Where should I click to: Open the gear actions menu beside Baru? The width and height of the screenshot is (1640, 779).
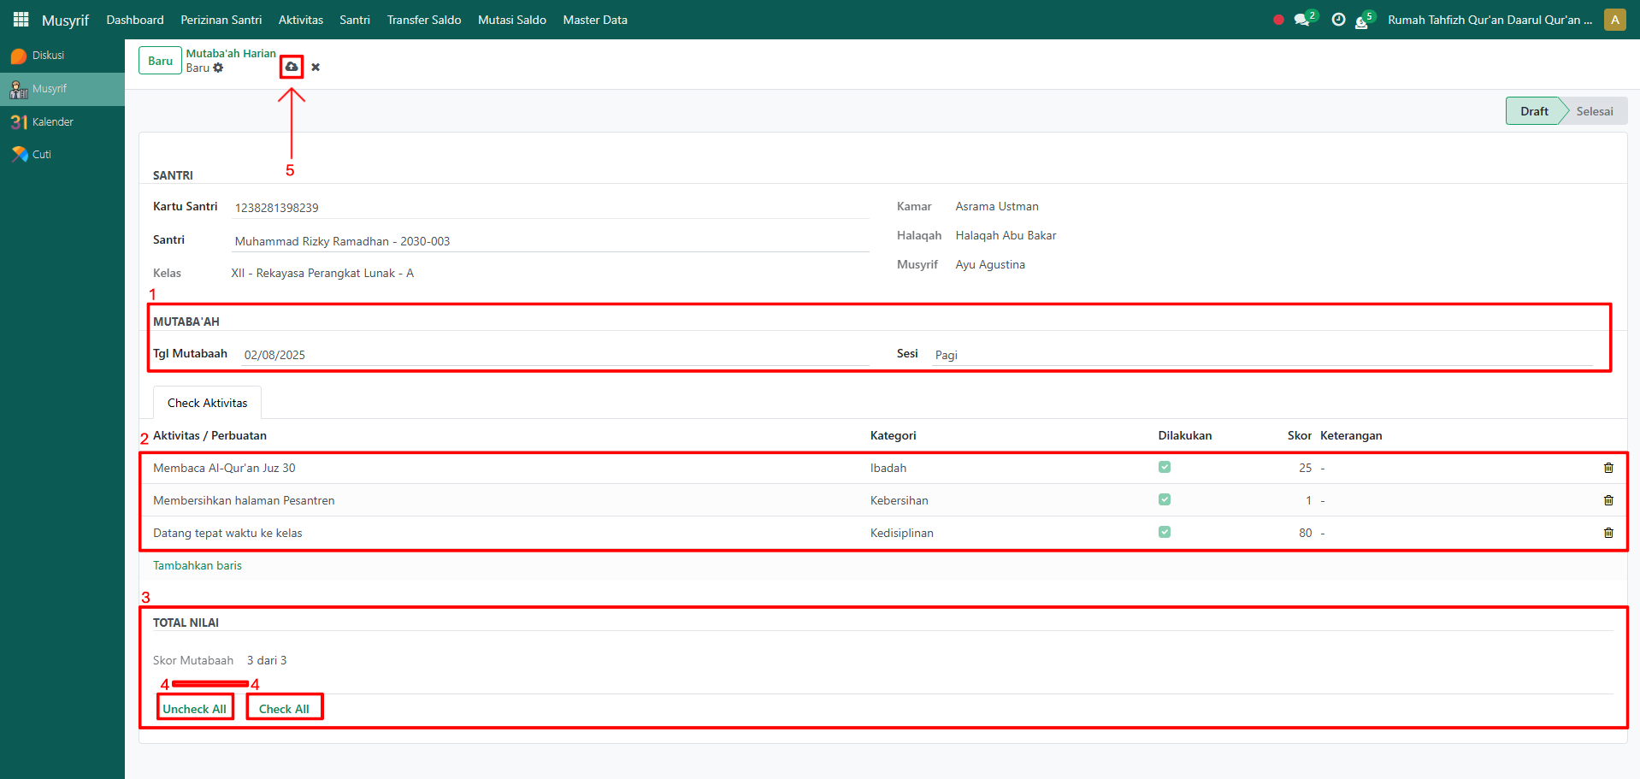[x=219, y=68]
